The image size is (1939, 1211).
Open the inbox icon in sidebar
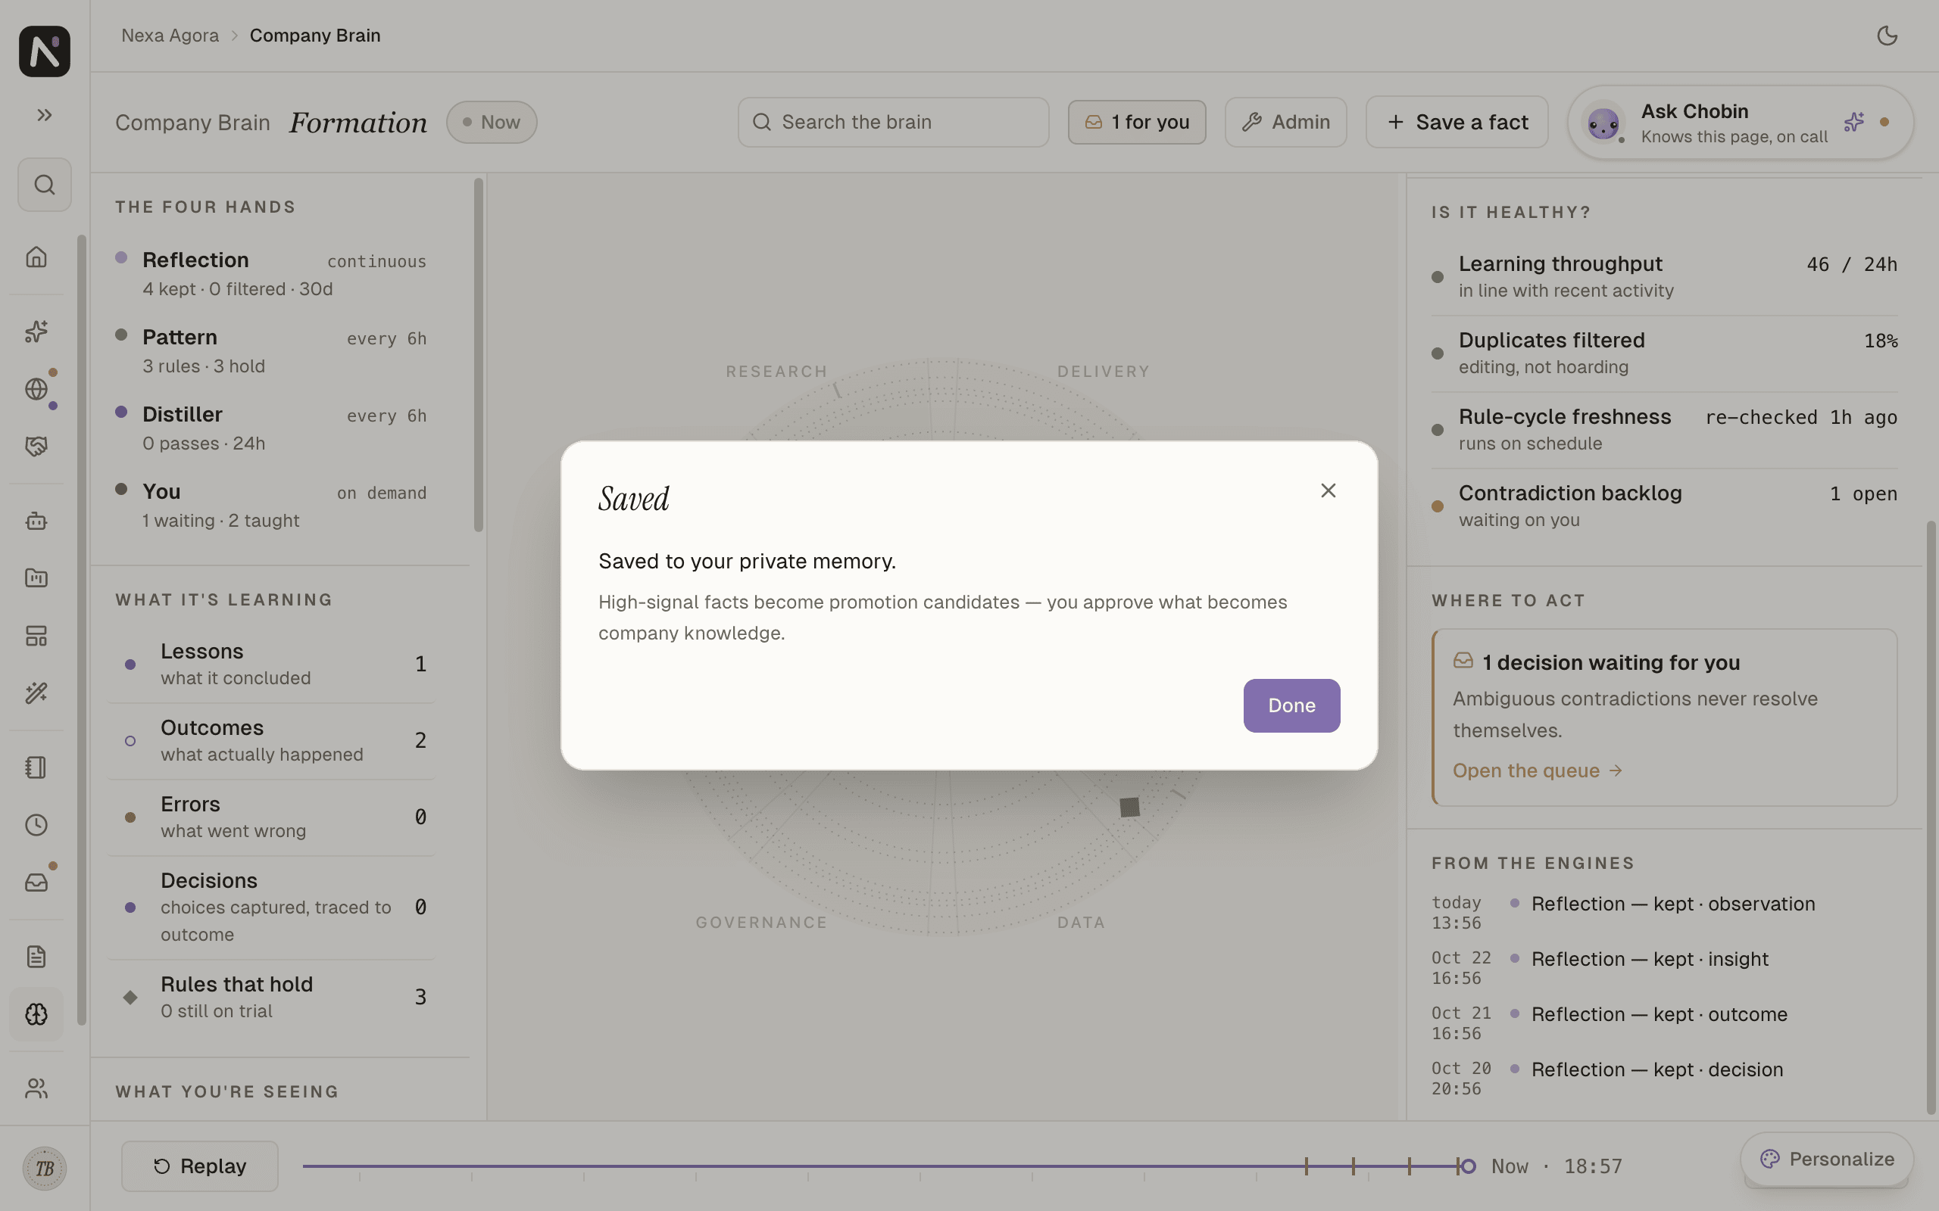click(36, 883)
